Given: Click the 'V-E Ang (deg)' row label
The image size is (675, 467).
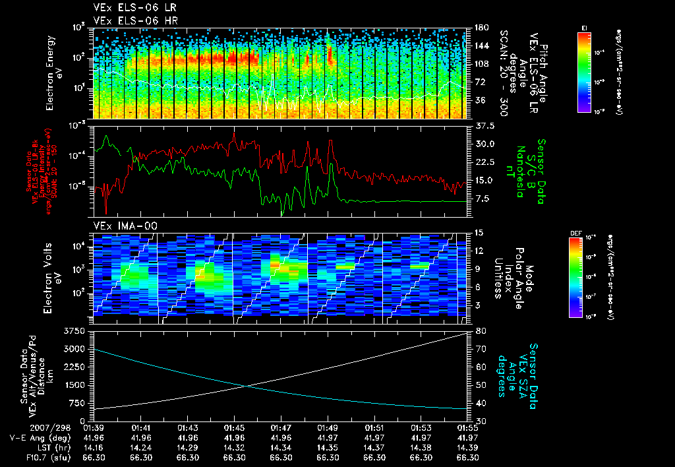Looking at the screenshot, I should [x=40, y=438].
